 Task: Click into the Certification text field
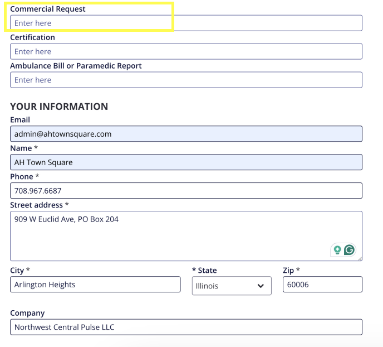coord(186,51)
